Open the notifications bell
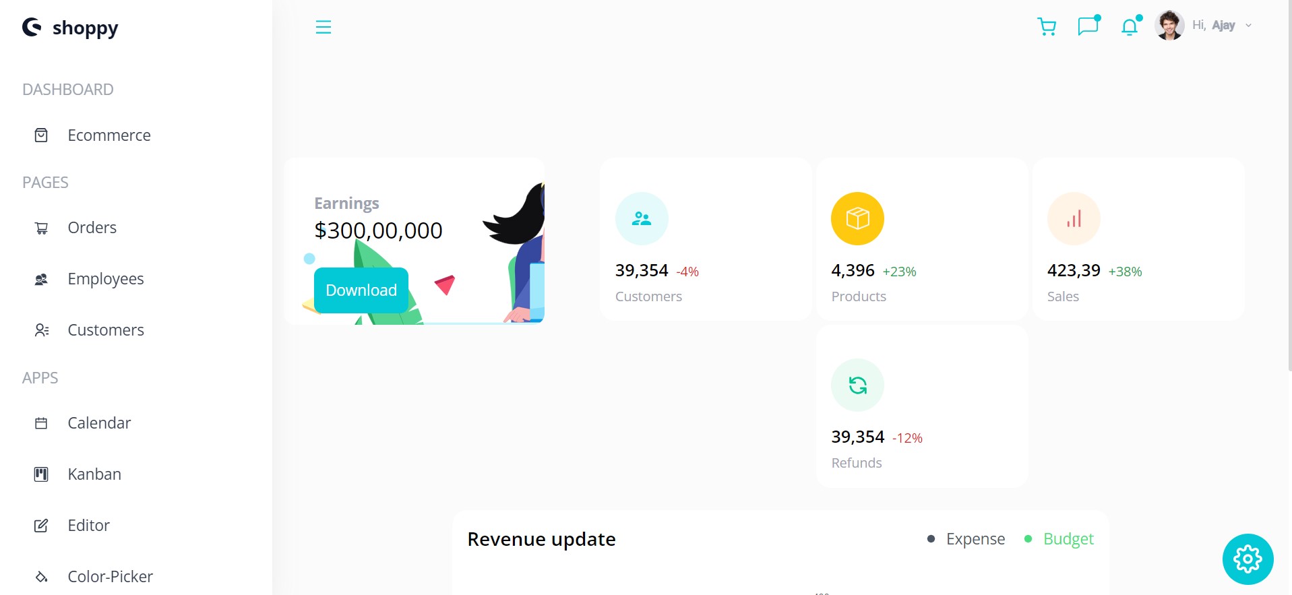Screen dimensions: 1292x595 1128,26
